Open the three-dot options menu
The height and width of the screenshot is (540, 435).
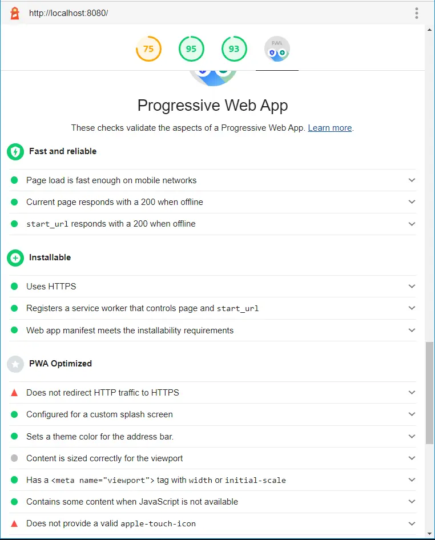point(417,13)
